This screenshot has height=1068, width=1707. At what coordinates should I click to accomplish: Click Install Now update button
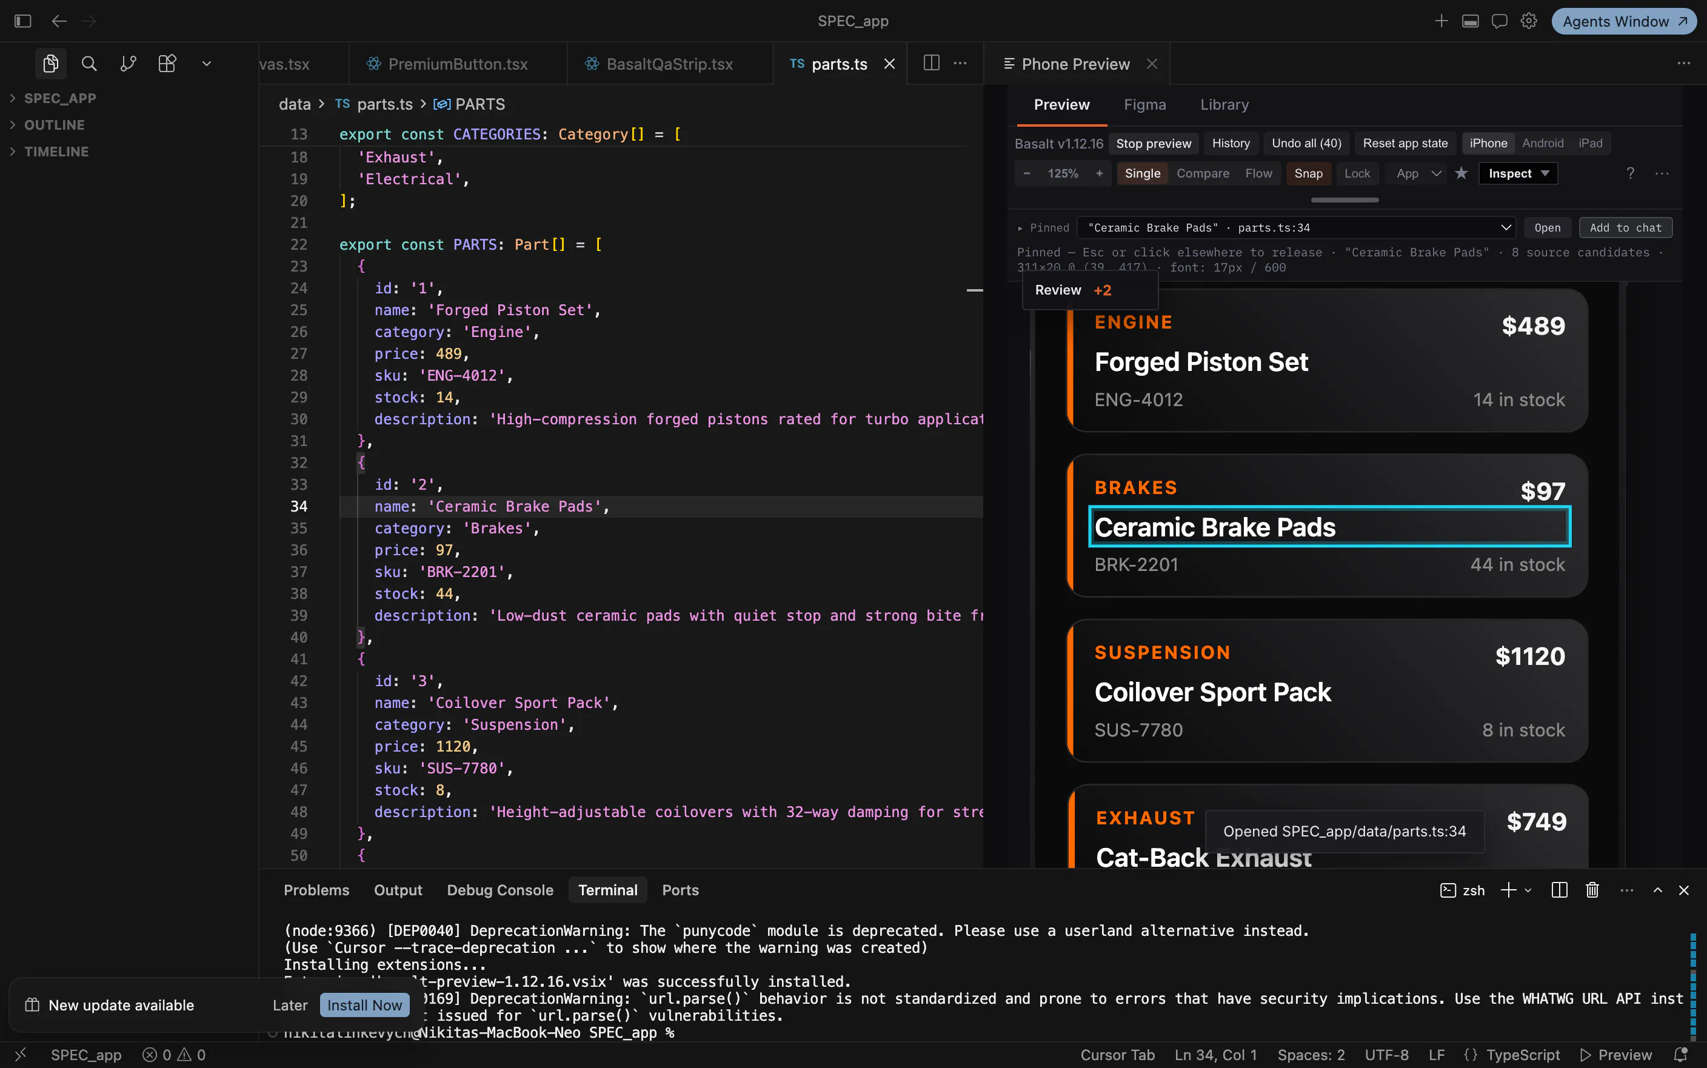[364, 1005]
